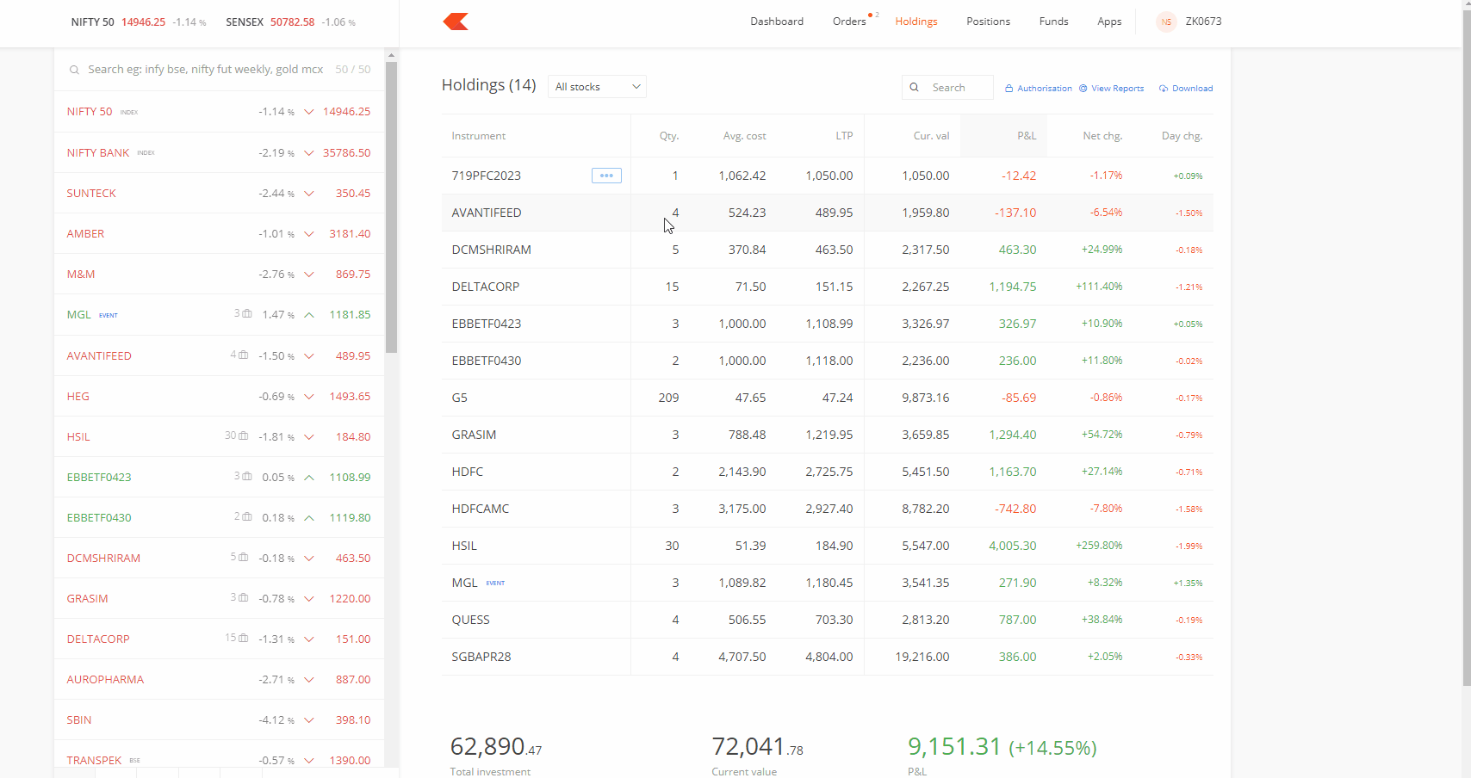Viewport: 1471px width, 778px height.
Task: Select HEG in the watchlist
Action: (78, 397)
